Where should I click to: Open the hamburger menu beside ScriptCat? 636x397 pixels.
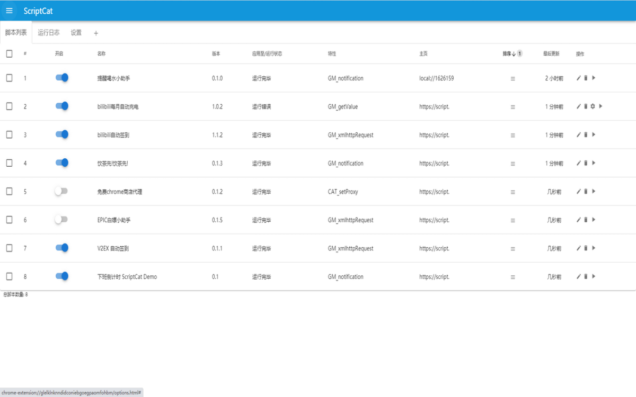(9, 11)
